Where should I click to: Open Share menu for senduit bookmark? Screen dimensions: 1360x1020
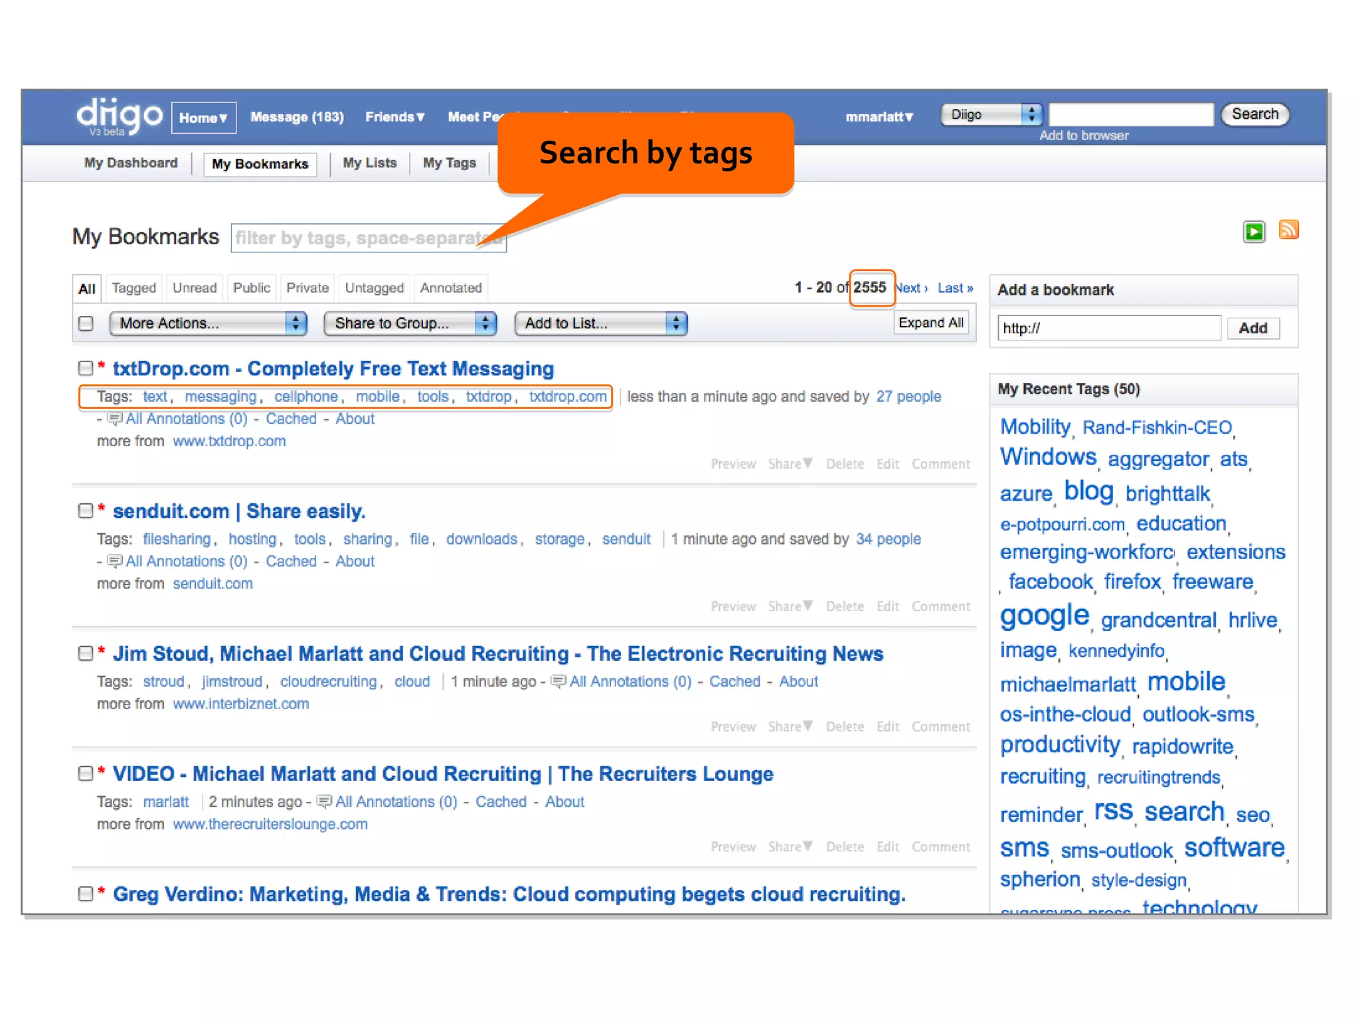click(x=790, y=607)
